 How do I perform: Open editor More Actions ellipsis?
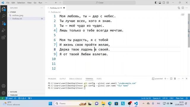tap(187, 8)
